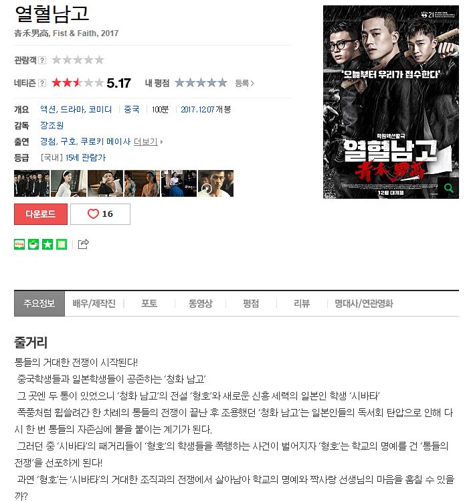Select the 리뷰 tab
467x502 pixels.
coord(302,303)
